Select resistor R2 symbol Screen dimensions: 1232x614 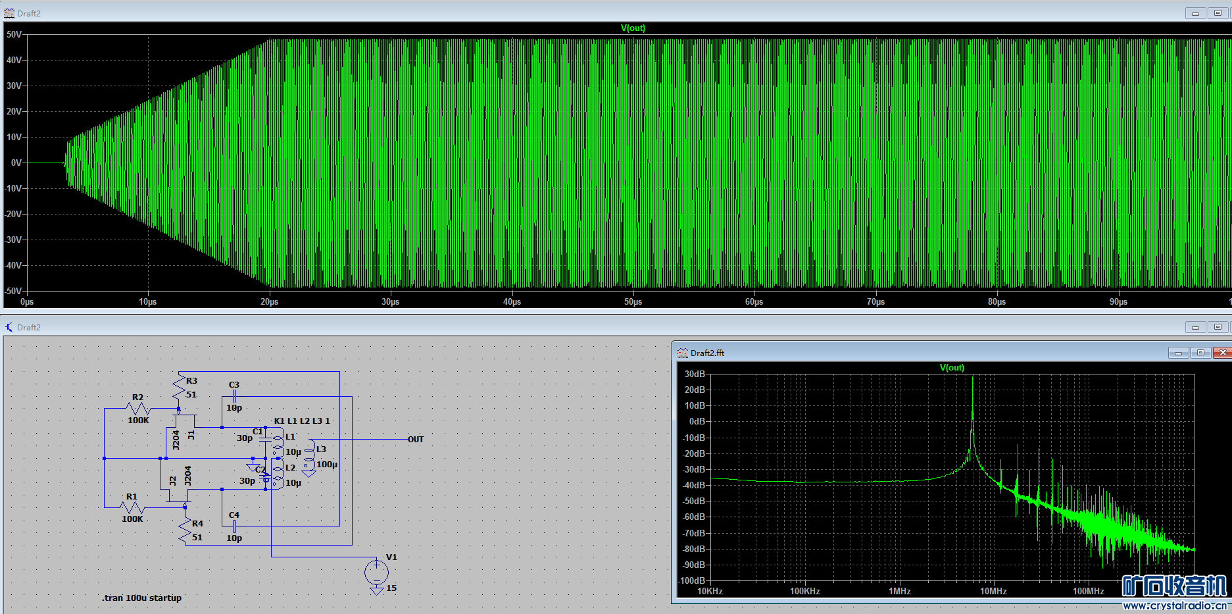click(x=139, y=409)
